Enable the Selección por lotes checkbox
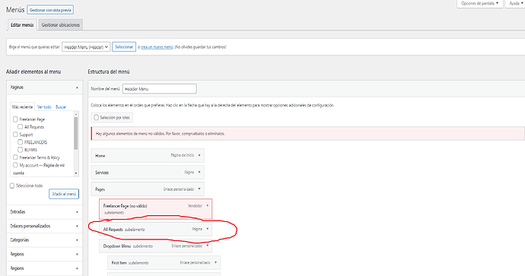 click(97, 118)
